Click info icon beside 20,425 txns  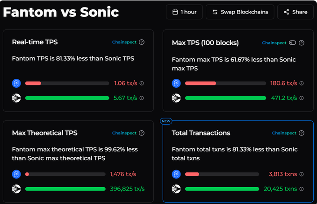tap(302, 189)
